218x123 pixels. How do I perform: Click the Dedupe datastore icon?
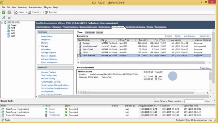[80, 43]
